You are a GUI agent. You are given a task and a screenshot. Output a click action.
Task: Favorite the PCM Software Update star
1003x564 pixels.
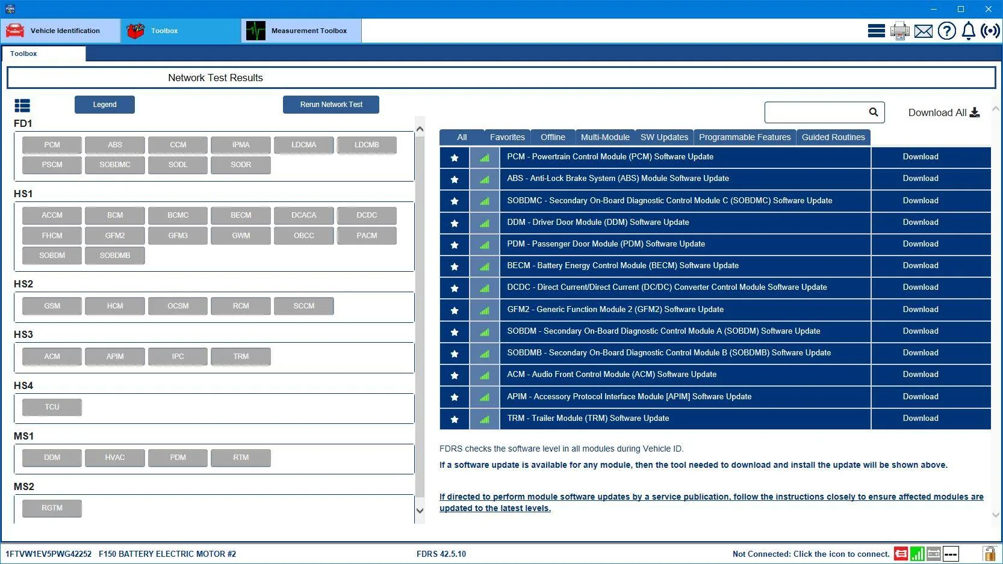point(455,158)
